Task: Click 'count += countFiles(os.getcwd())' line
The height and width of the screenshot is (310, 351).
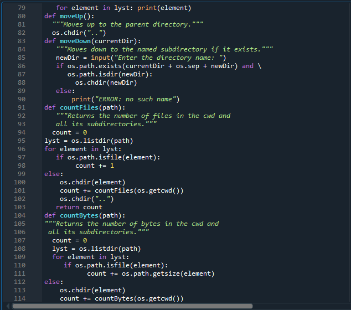Action: click(x=122, y=190)
